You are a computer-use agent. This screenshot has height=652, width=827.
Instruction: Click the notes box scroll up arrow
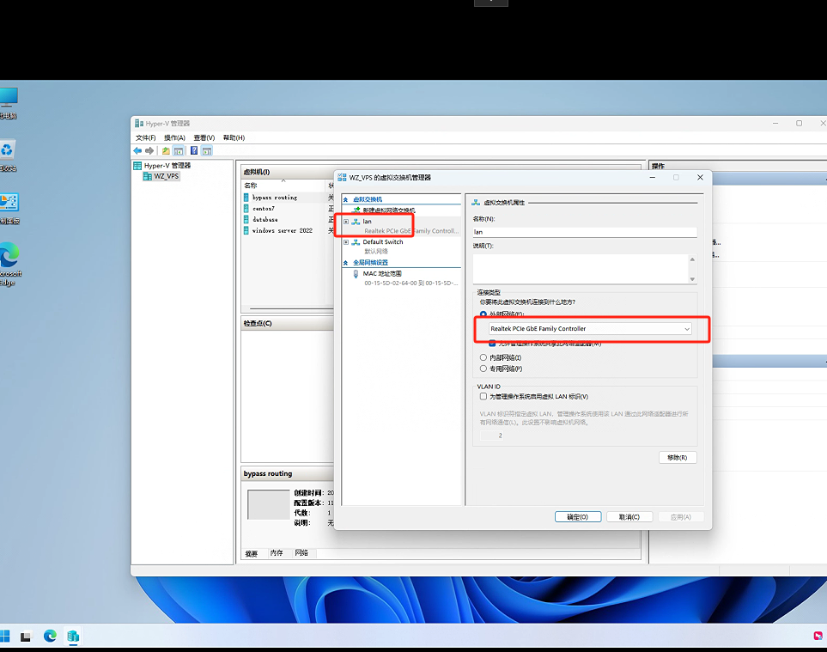coord(692,259)
